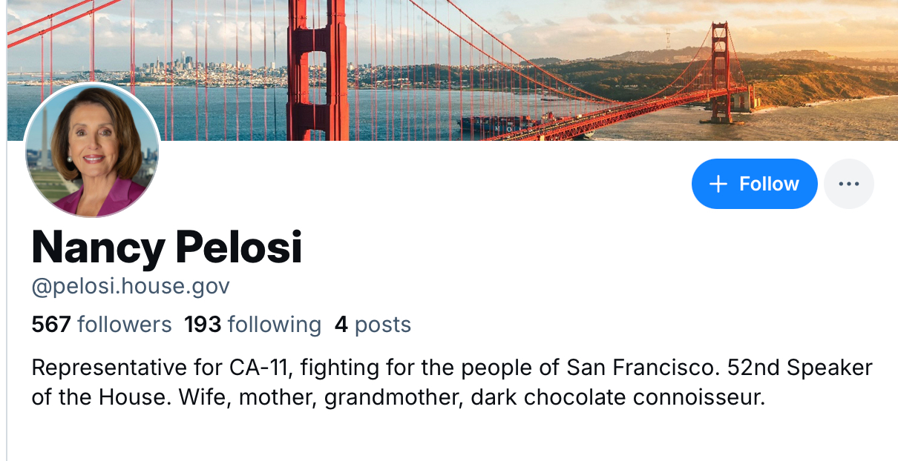Screen dimensions: 898x461
Task: Open Nancy Pelosi's profile avatar photo
Action: [93, 150]
